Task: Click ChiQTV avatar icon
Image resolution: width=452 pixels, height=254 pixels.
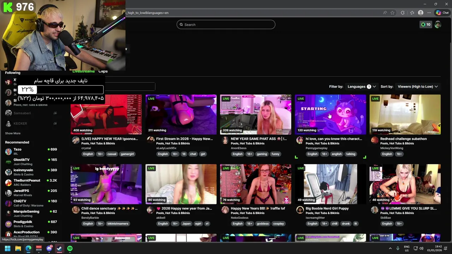Action: (8, 203)
